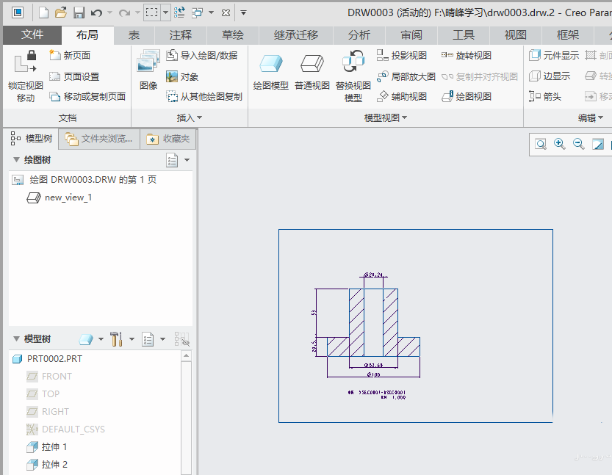The height and width of the screenshot is (475, 612).
Task: Select the 辅助视图 auxiliary view tool
Action: point(406,95)
